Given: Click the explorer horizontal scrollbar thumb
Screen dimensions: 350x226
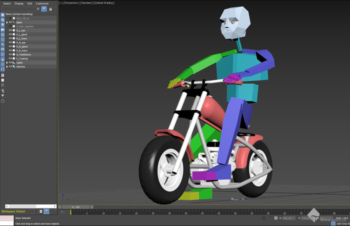Looking at the screenshot, I should pyautogui.click(x=22, y=206).
